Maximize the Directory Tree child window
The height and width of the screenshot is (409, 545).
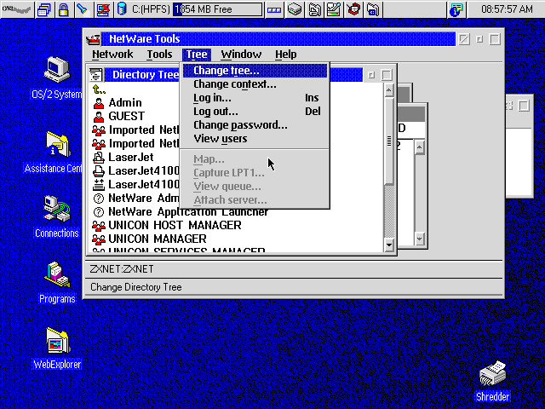pyautogui.click(x=387, y=75)
